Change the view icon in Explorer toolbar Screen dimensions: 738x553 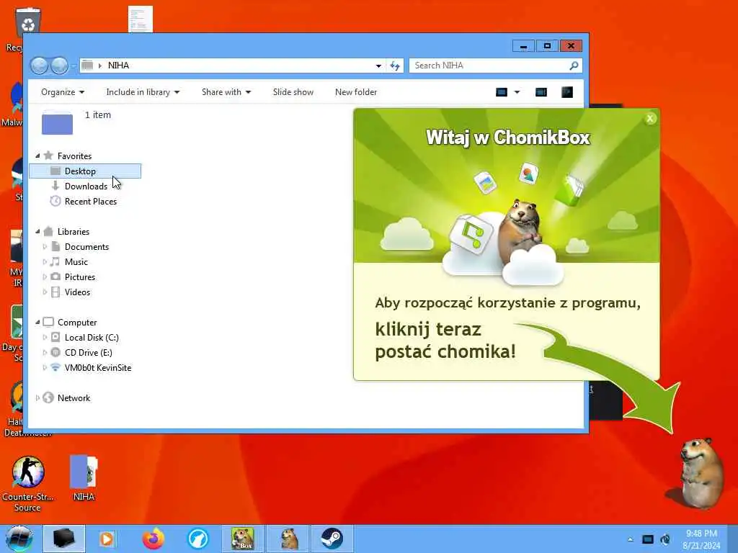pos(502,92)
